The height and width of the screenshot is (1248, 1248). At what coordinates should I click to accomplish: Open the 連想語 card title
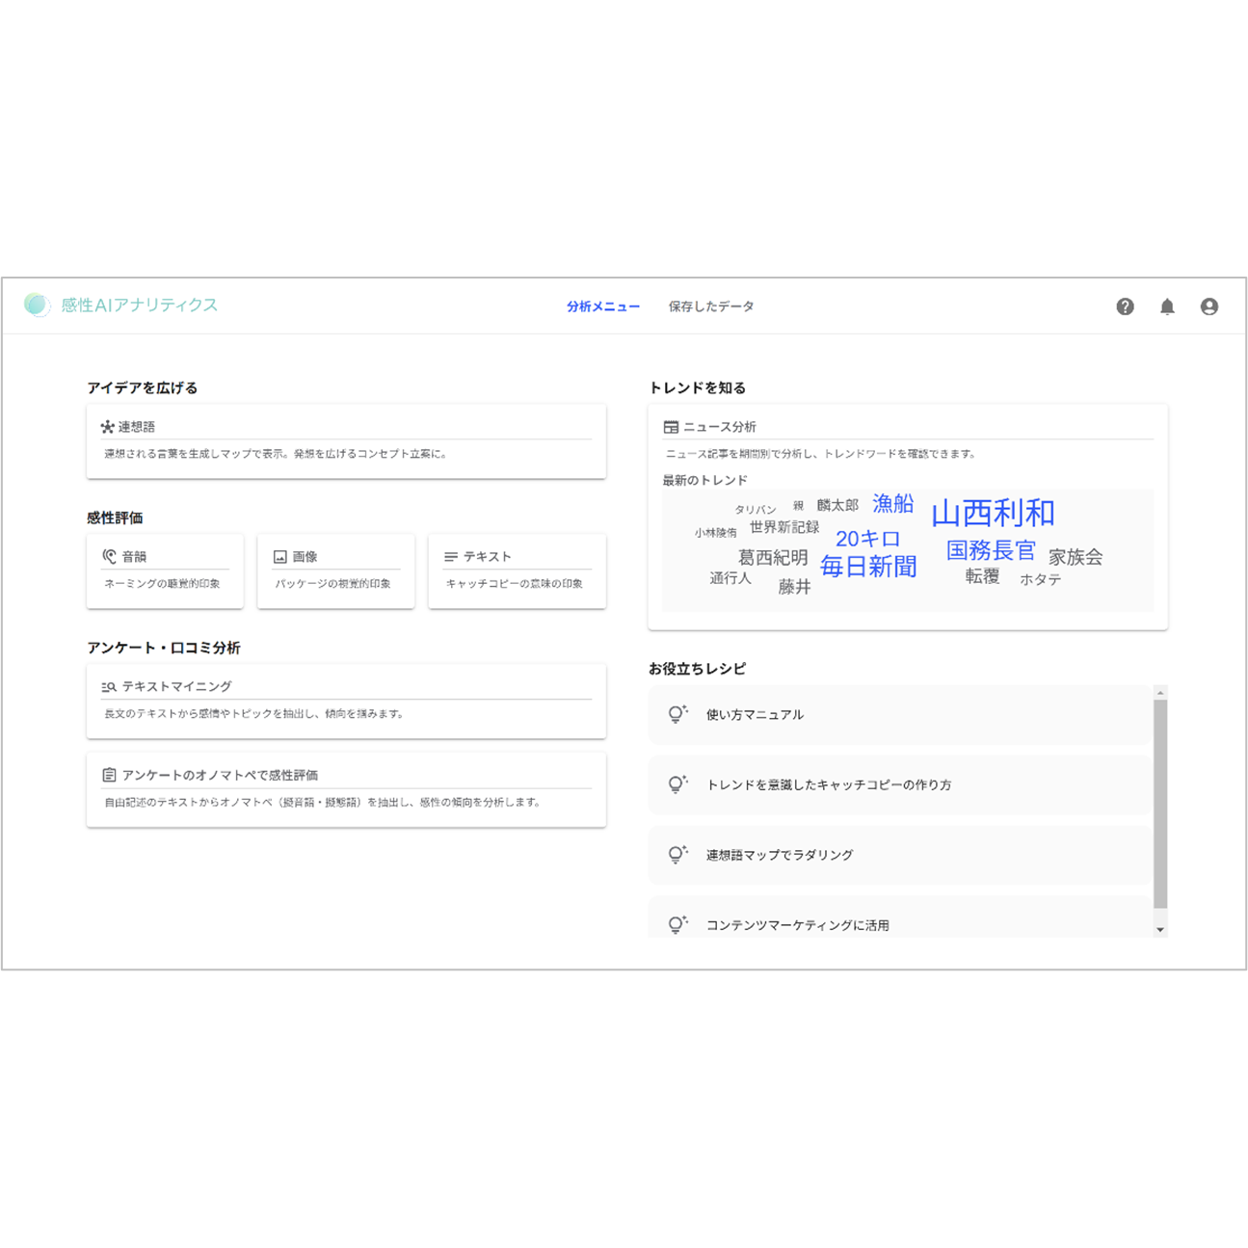(x=137, y=427)
